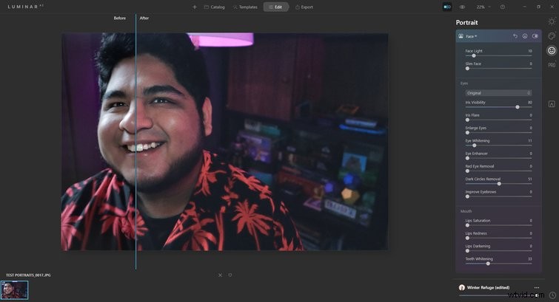Adjust the Iris Visibility slider
Image resolution: width=559 pixels, height=302 pixels.
498,107
